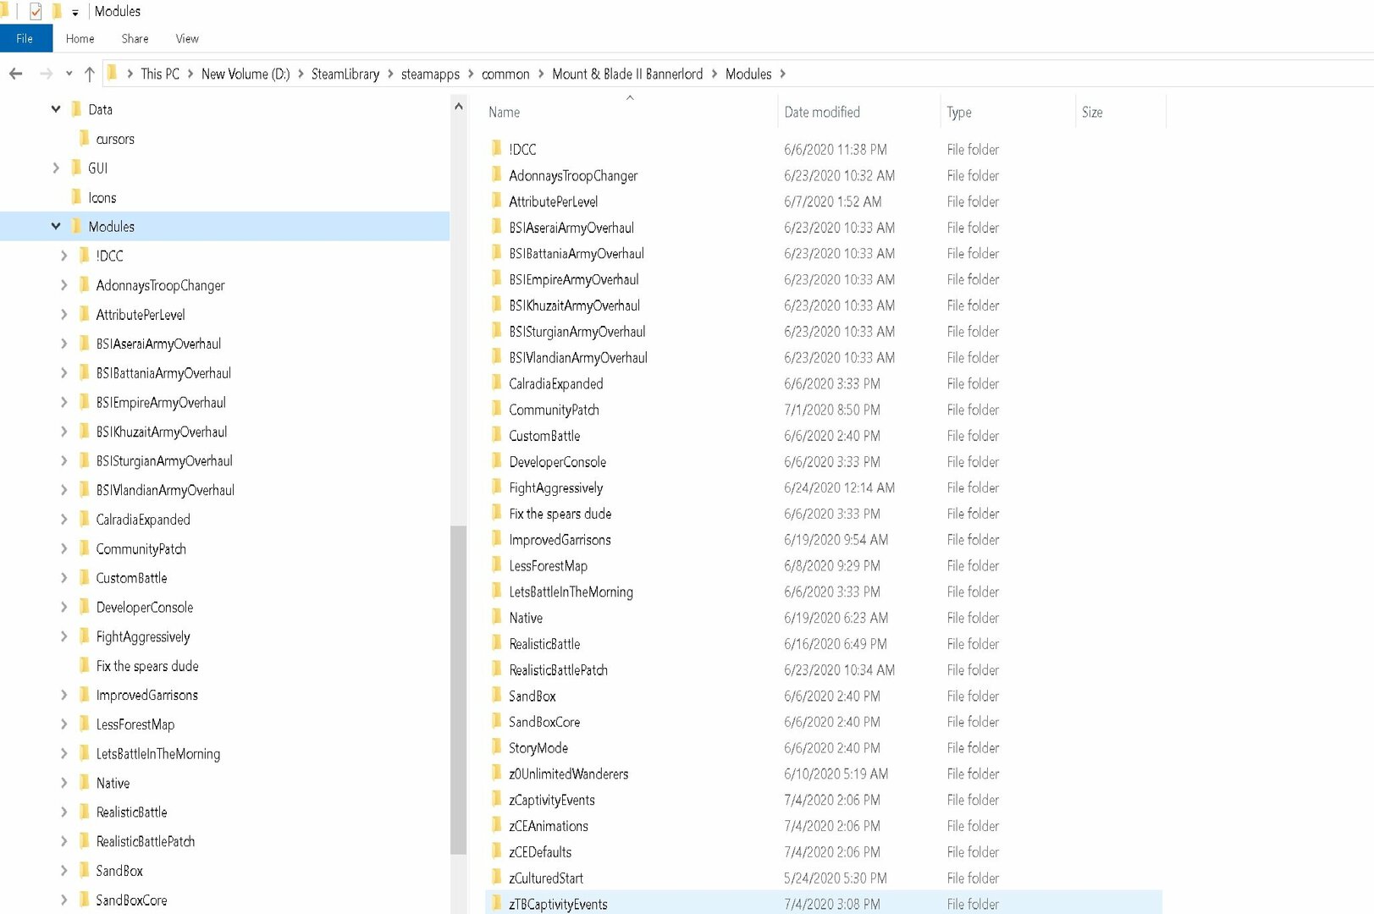The height and width of the screenshot is (914, 1374).
Task: Select zCEDefaults name in file list
Action: tap(540, 851)
